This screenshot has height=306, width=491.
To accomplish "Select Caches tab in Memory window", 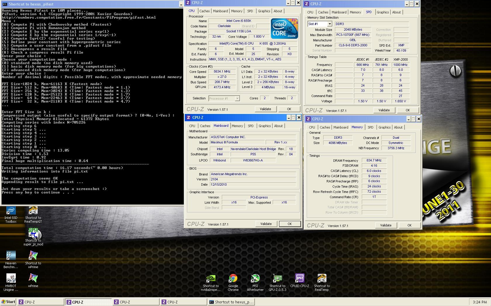I will click(x=325, y=127).
